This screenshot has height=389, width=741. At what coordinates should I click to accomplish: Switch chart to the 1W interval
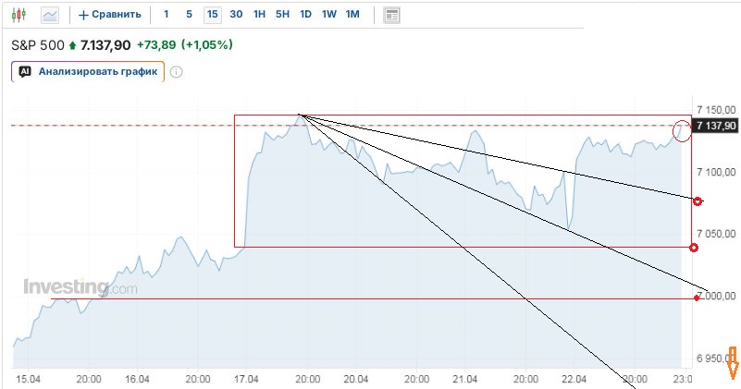click(328, 15)
